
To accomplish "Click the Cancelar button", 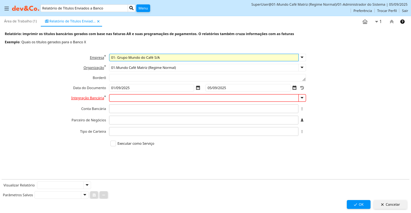I will click(390, 204).
